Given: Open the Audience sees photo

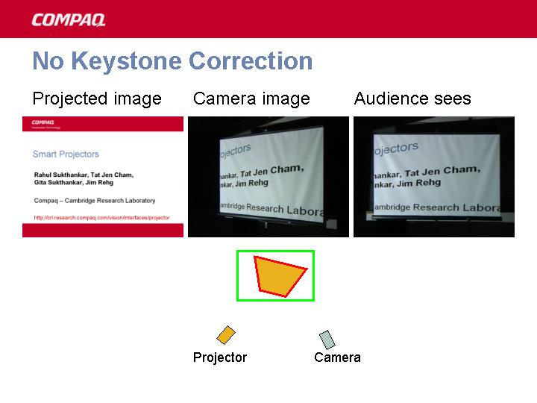Looking at the screenshot, I should pyautogui.click(x=434, y=177).
